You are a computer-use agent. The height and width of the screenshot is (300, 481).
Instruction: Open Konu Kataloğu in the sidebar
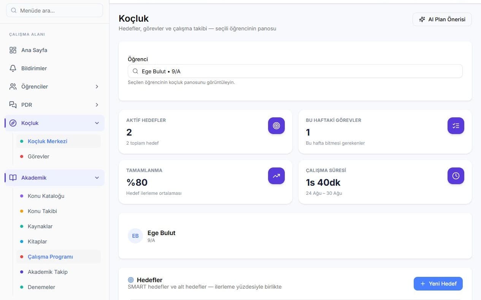pyautogui.click(x=59, y=196)
